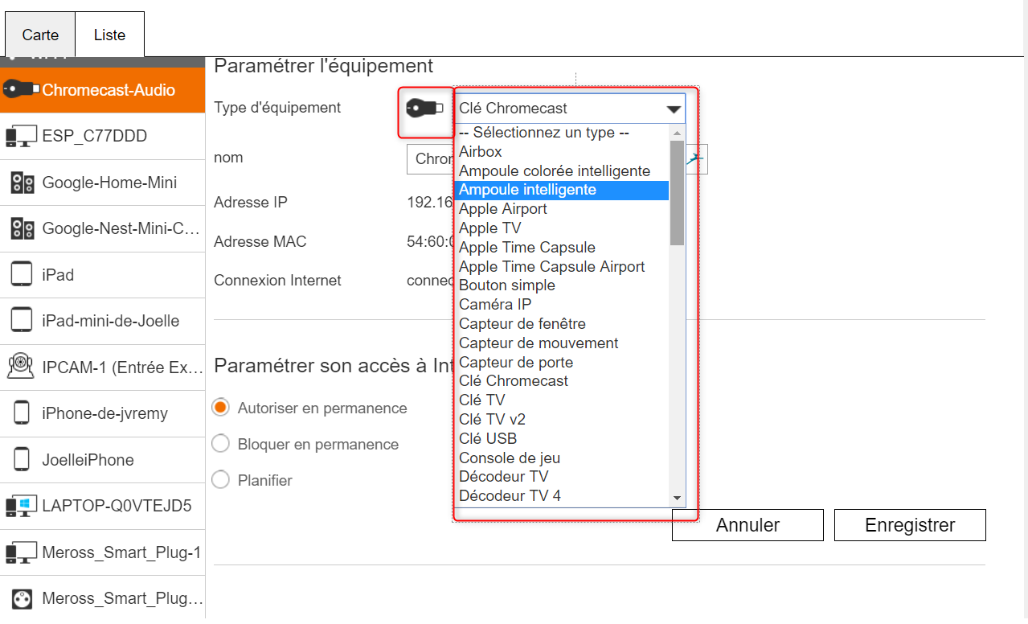This screenshot has height=624, width=1028.
Task: Choose Décodeur TV 4 option
Action: point(562,496)
